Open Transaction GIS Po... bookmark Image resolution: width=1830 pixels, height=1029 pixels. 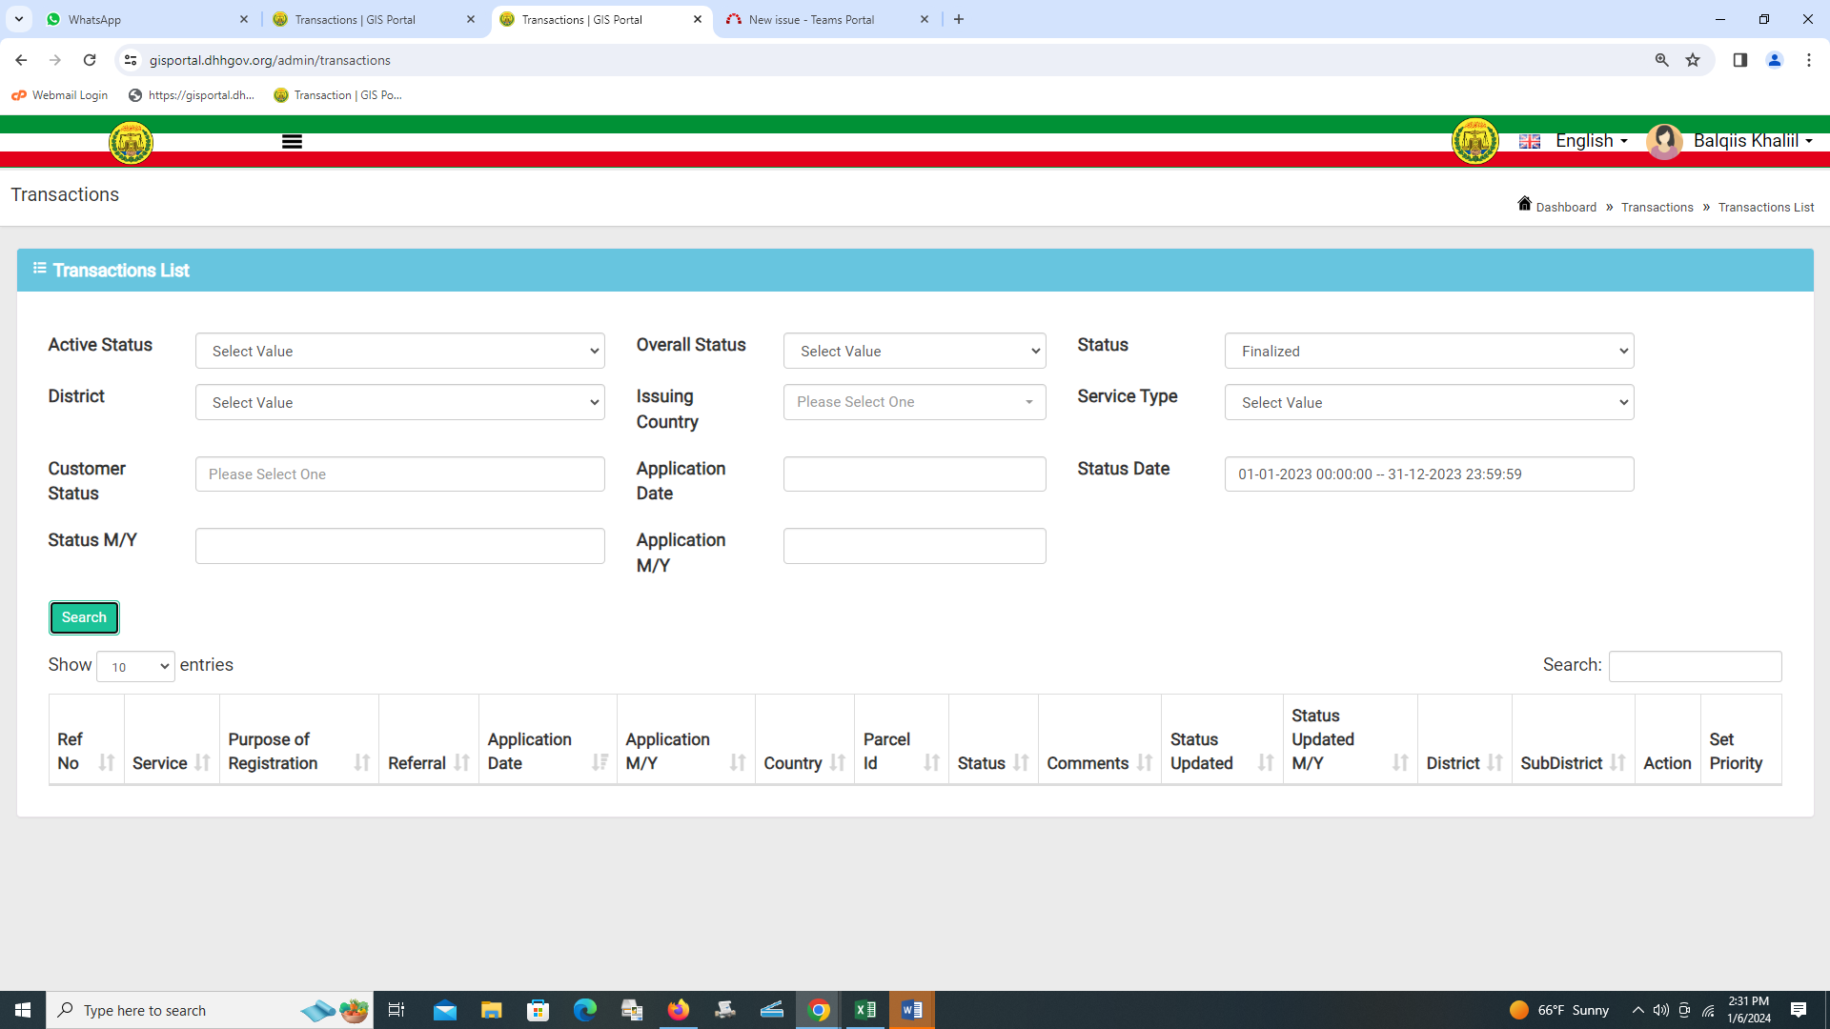[337, 95]
